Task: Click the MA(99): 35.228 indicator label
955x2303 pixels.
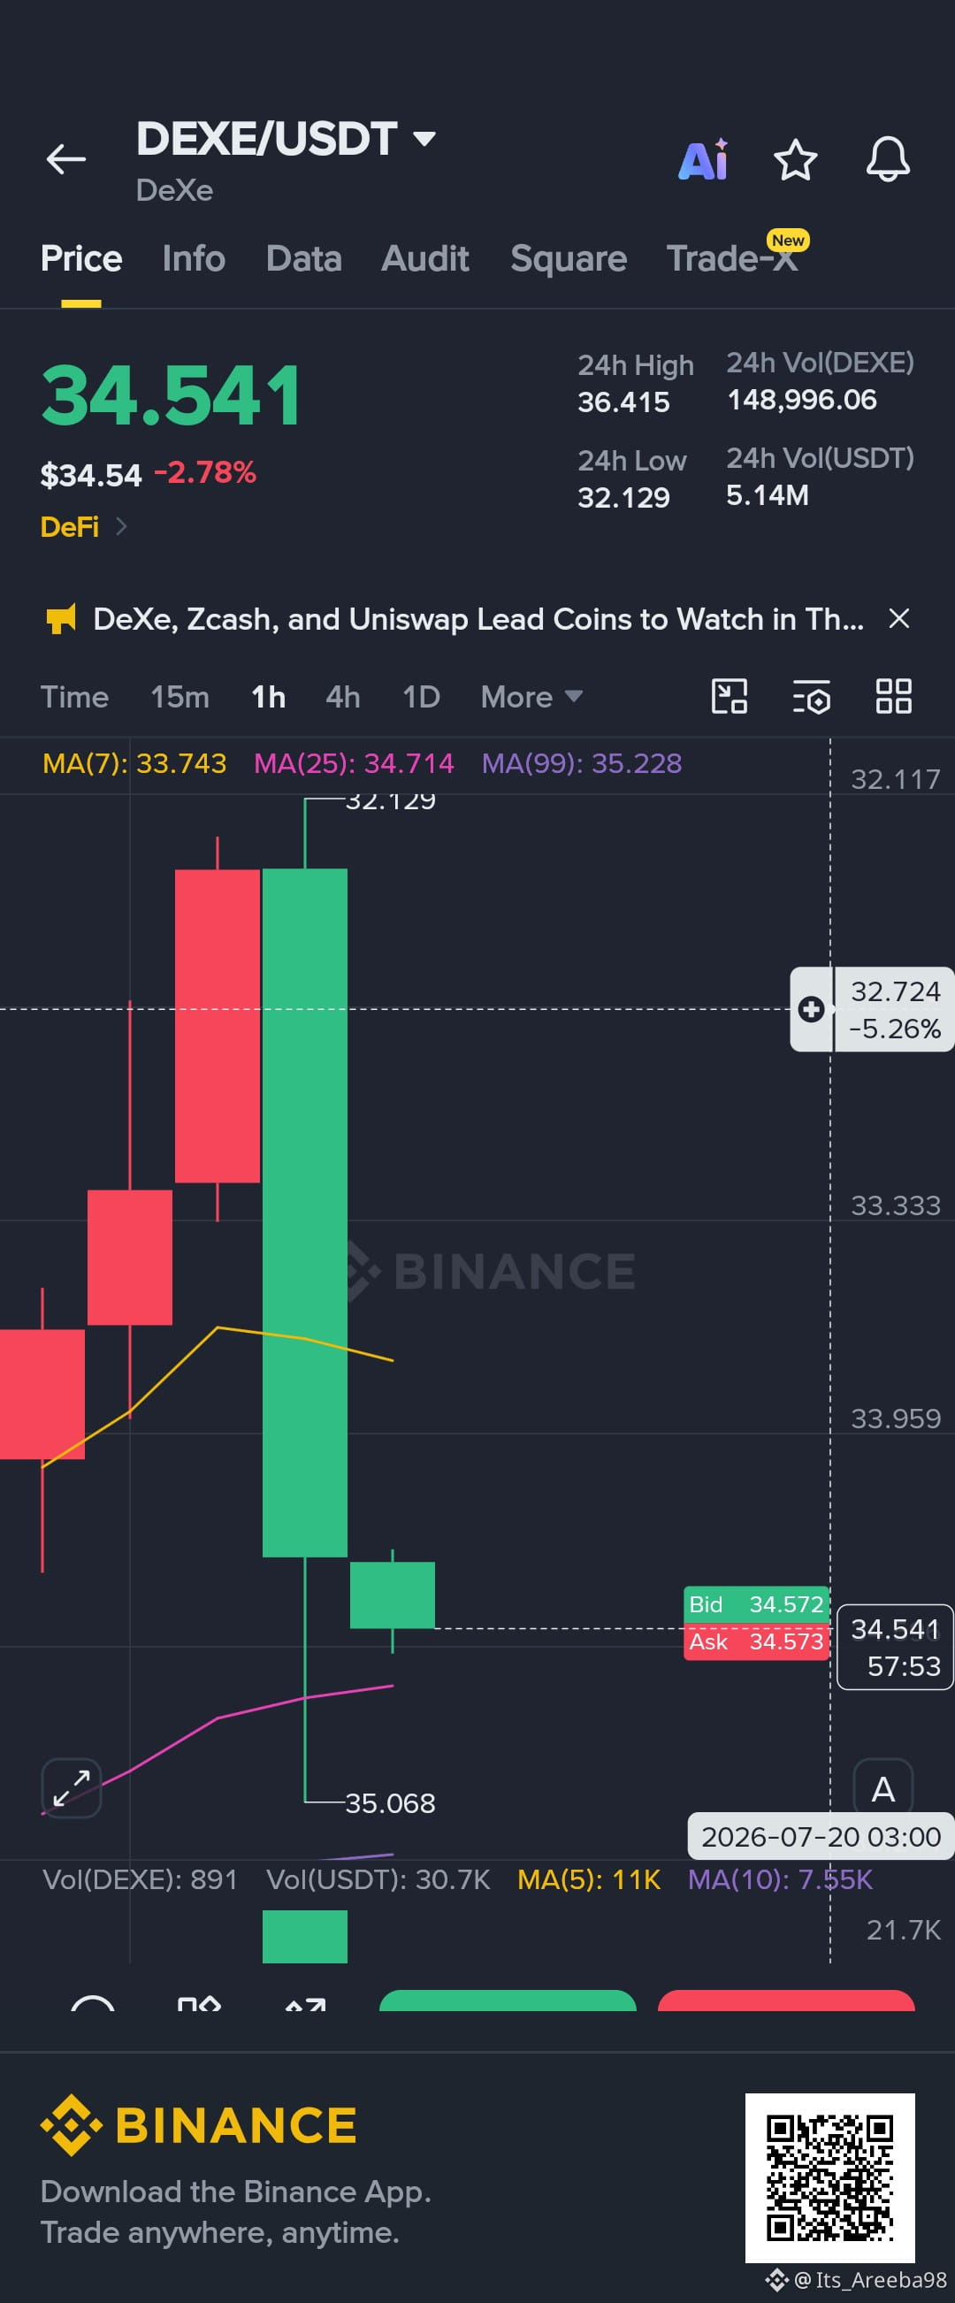Action: [582, 763]
